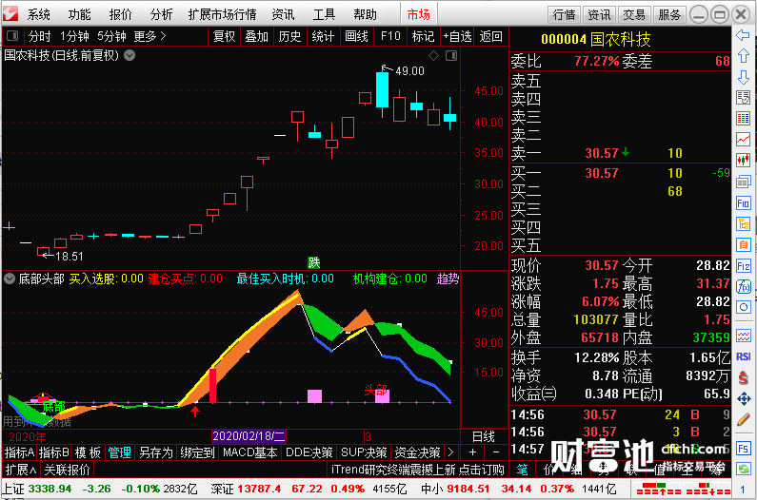Click the tree structure icon in sidebar
This screenshot has width=757, height=500.
(743, 223)
